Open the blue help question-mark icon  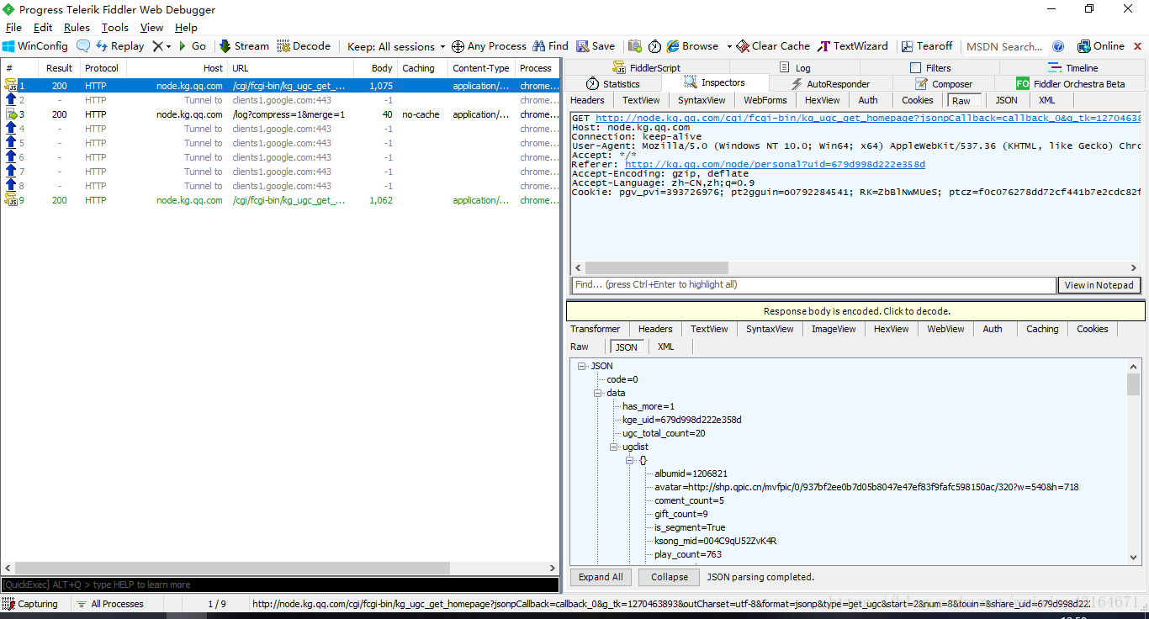coord(1058,46)
